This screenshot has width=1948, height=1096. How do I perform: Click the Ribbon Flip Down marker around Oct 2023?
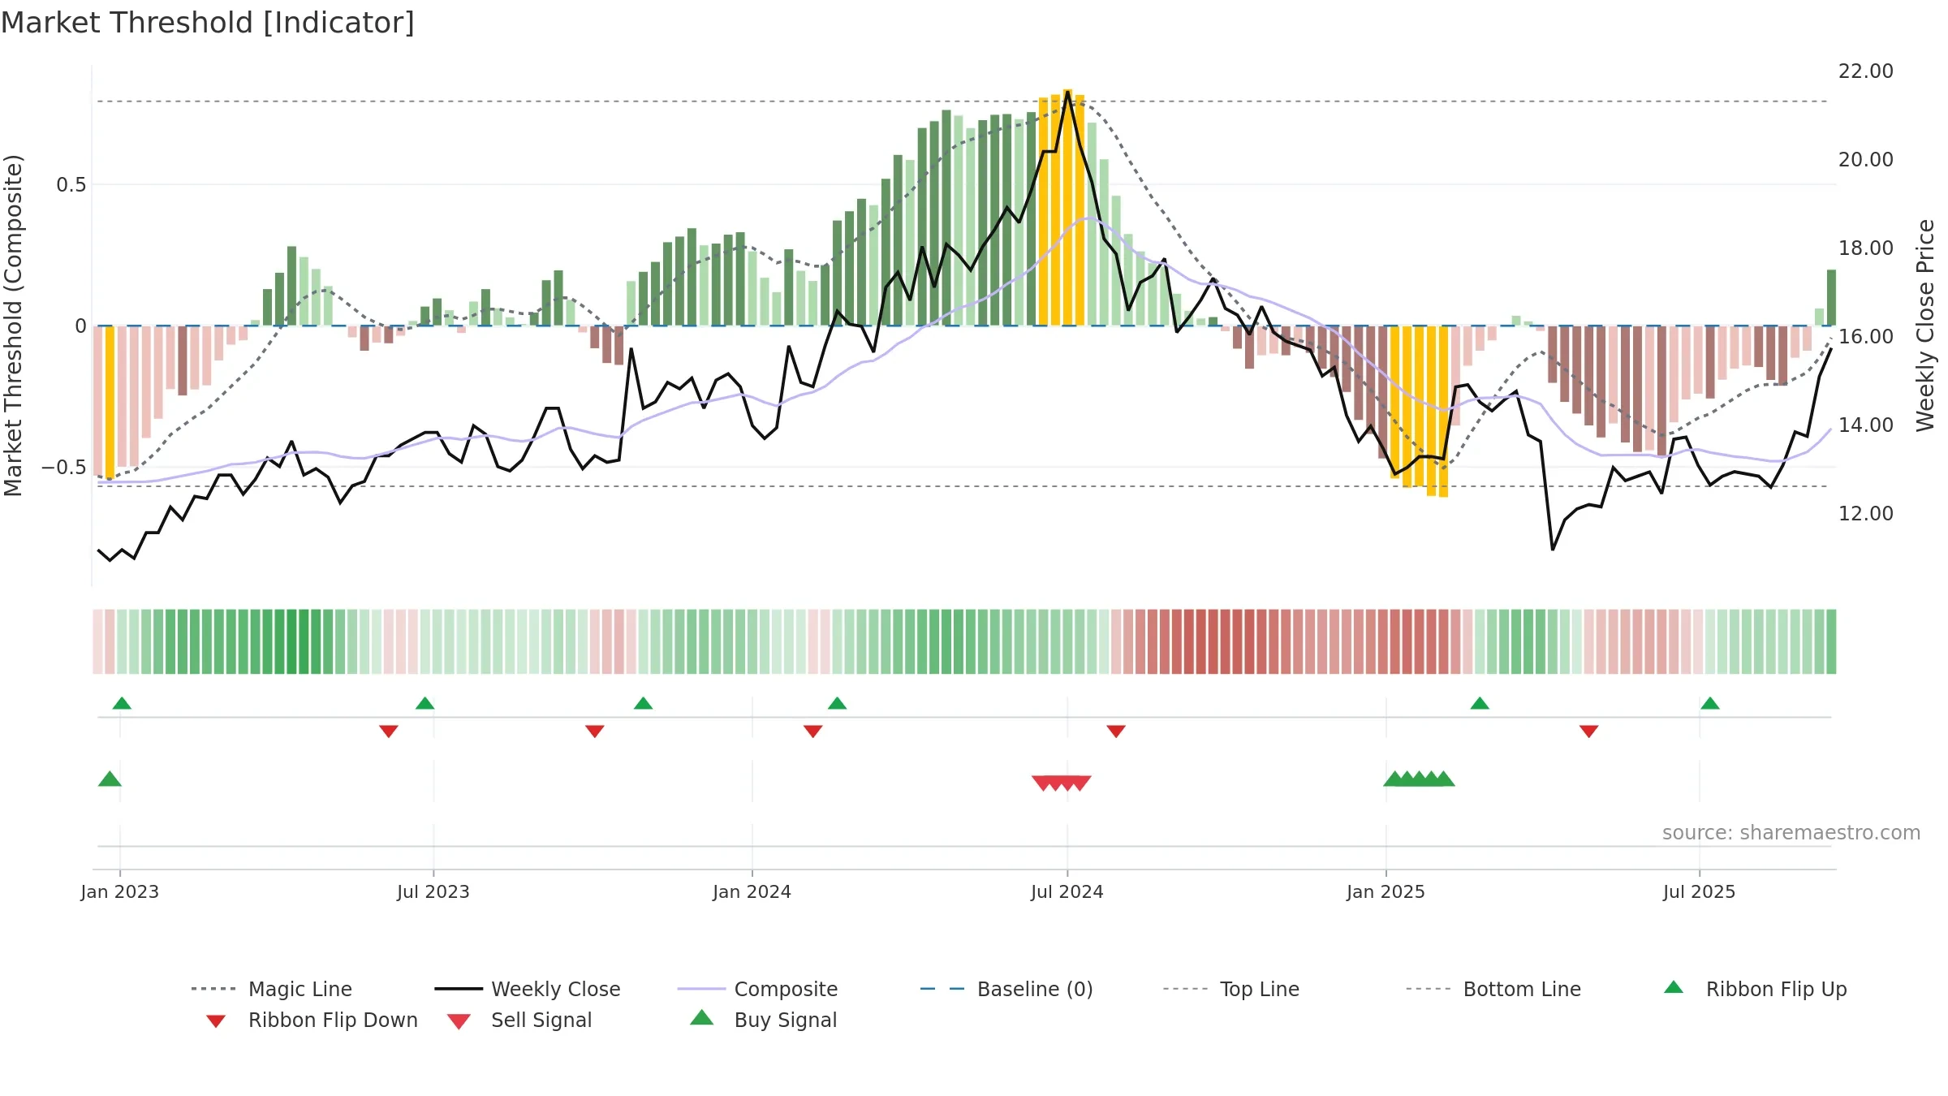click(x=595, y=731)
